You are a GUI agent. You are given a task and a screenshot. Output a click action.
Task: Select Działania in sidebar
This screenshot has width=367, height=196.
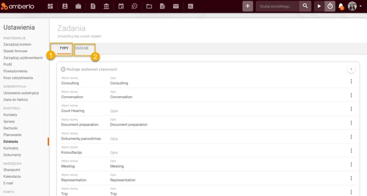pos(11,142)
